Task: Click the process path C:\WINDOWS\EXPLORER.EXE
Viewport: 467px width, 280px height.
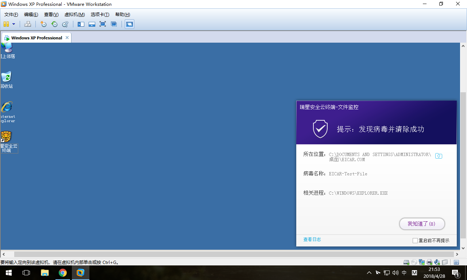Action: tap(358, 193)
